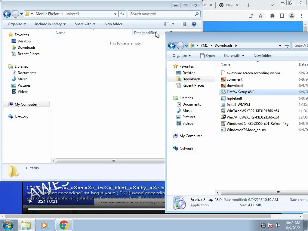Image resolution: width=308 pixels, height=231 pixels.
Task: Open Help in the uninstall window
Action: click(194, 24)
